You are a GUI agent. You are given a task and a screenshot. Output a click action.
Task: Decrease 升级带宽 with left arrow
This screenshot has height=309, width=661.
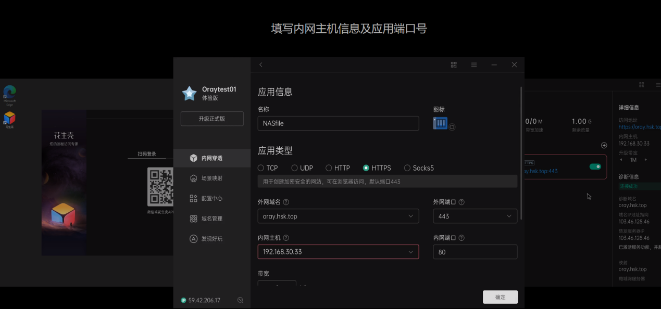(x=621, y=160)
